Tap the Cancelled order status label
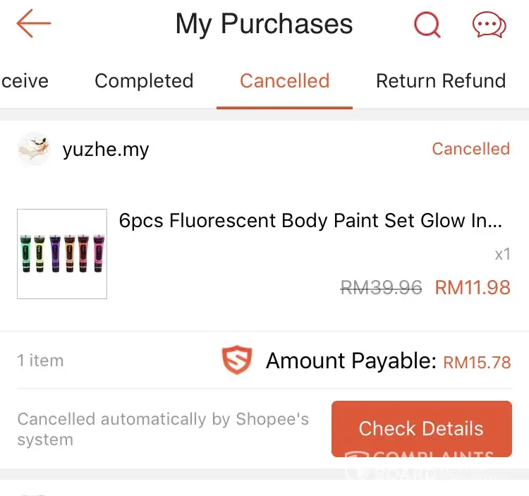Screen dimensions: 529x496 [470, 149]
